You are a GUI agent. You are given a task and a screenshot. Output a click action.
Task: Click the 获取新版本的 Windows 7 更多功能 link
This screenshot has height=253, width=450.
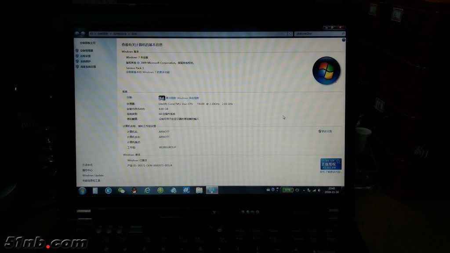[148, 72]
